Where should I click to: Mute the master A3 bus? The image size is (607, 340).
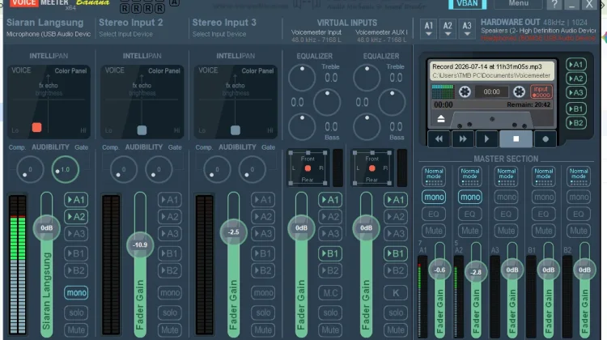pos(506,231)
